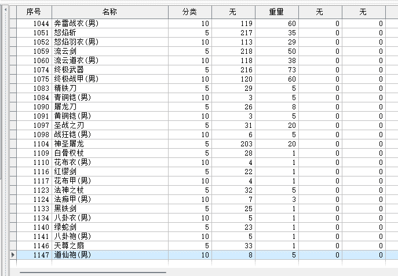Click the cell 天尊之扇

click(x=110, y=245)
